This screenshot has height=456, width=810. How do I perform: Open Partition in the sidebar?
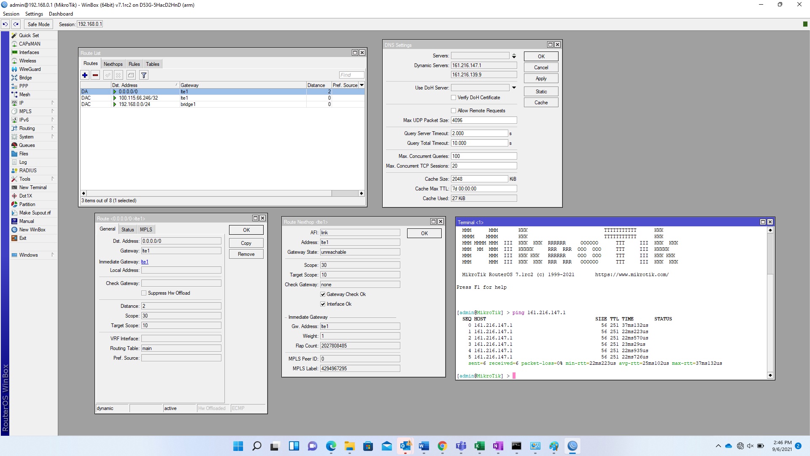[27, 204]
